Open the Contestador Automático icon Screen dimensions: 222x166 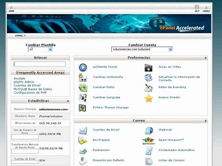click(x=149, y=151)
